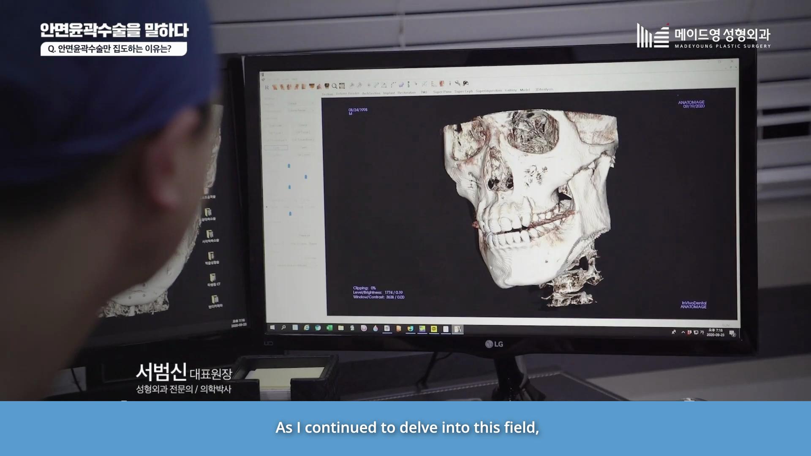This screenshot has height=456, width=811.
Task: Click the topmost blue slider handle
Action: tap(289, 166)
